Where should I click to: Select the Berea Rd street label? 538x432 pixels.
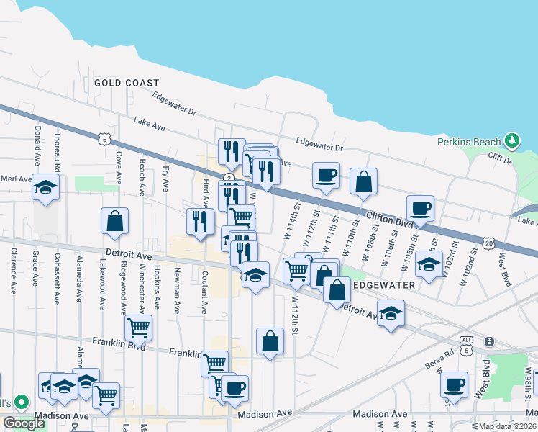pyautogui.click(x=439, y=359)
